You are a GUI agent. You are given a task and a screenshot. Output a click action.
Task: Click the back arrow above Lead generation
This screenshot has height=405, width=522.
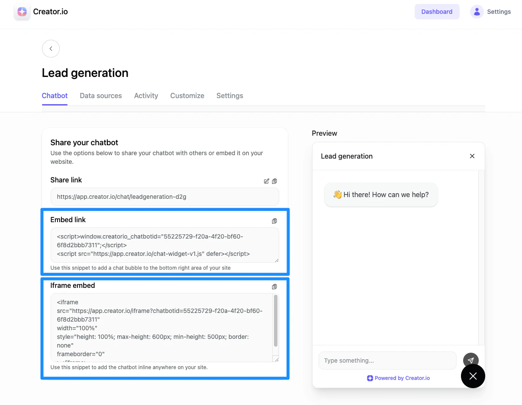51,48
